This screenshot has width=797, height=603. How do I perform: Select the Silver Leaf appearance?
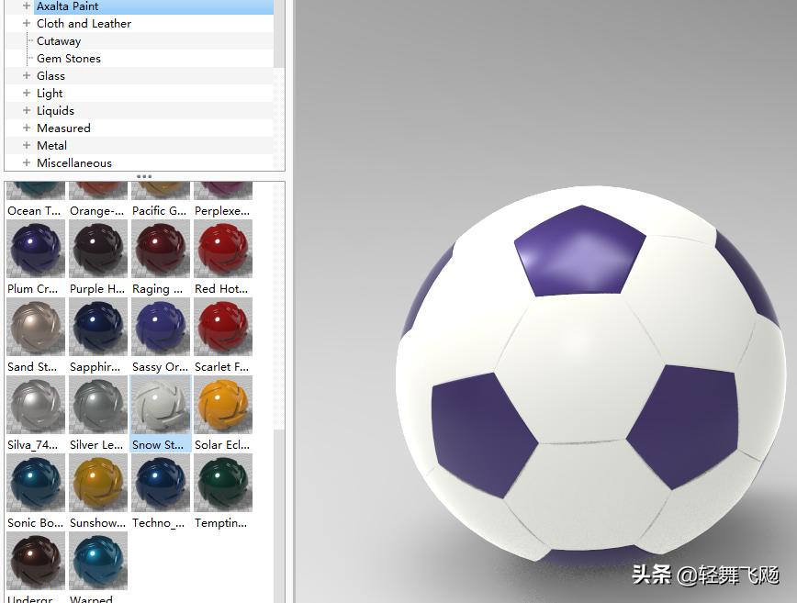pyautogui.click(x=98, y=404)
